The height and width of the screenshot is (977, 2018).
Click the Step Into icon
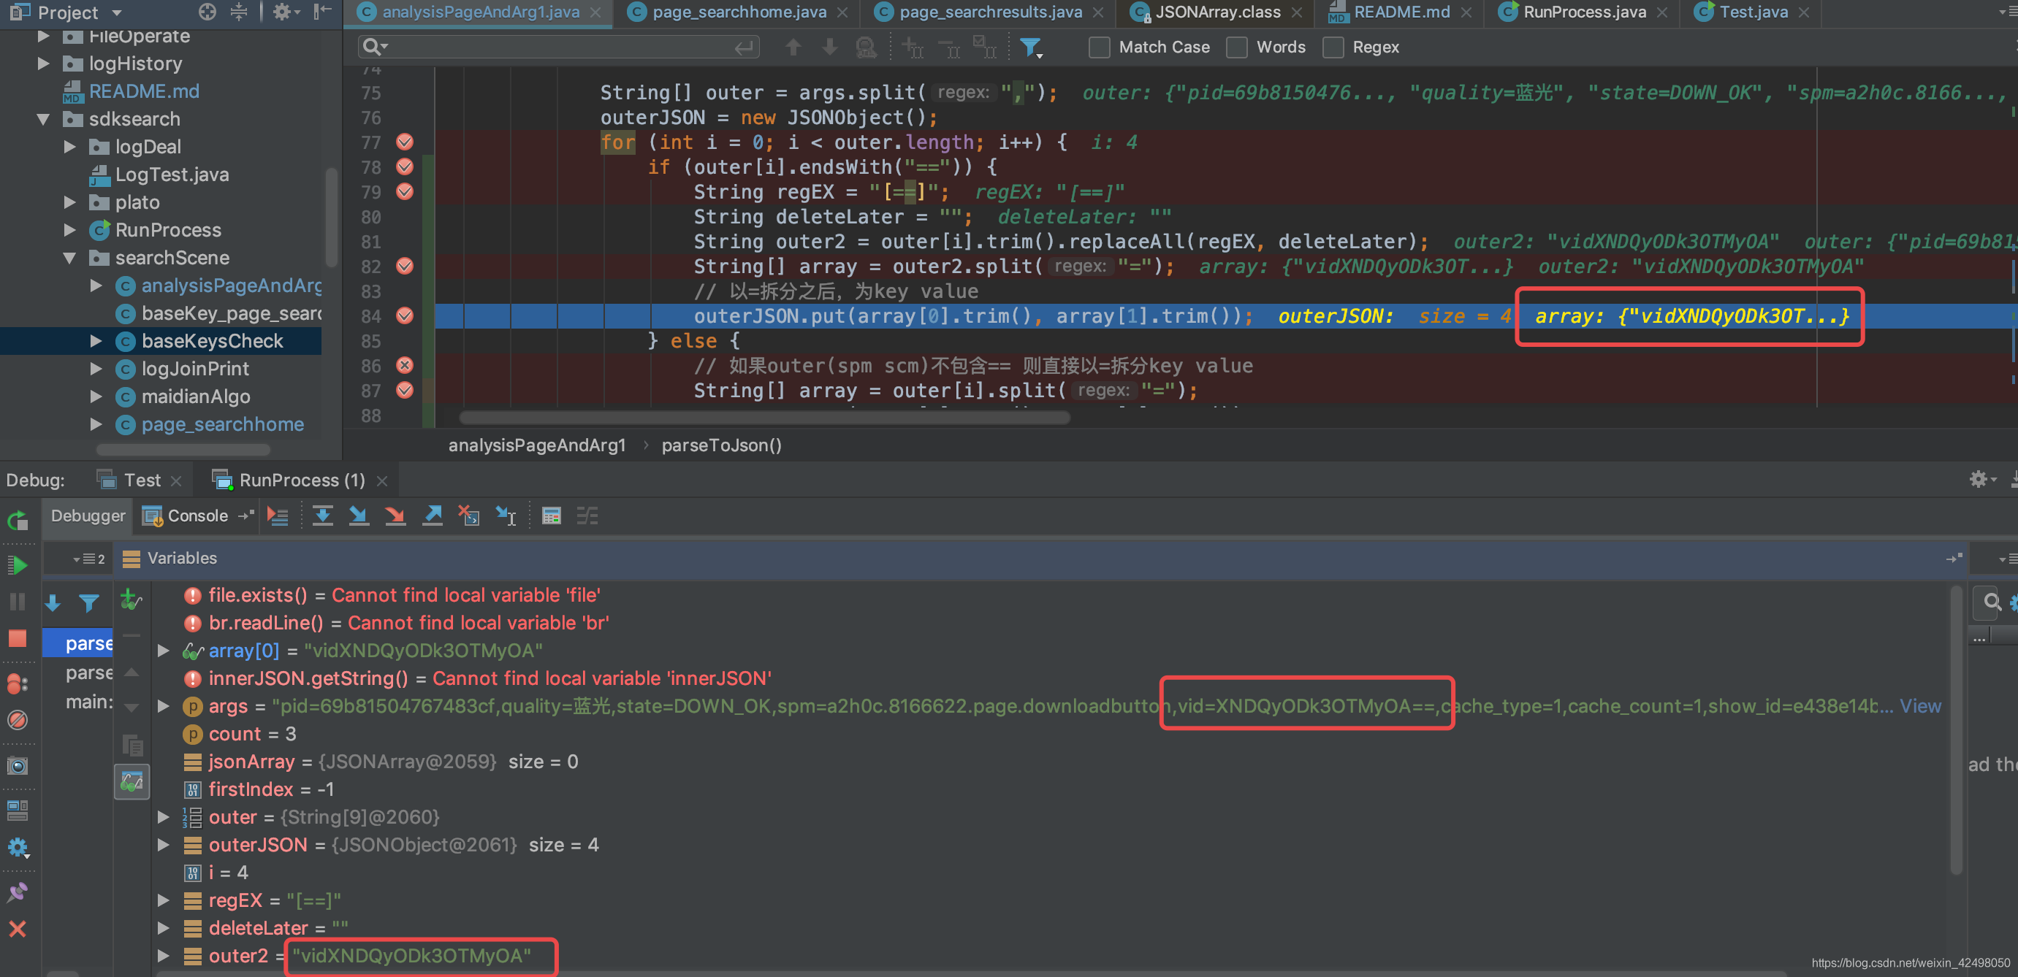click(x=359, y=516)
